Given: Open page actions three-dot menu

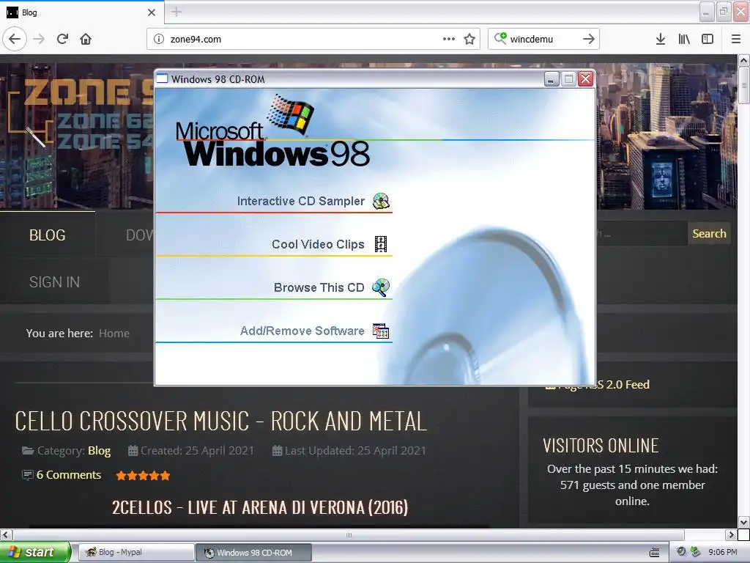Looking at the screenshot, I should 449,39.
